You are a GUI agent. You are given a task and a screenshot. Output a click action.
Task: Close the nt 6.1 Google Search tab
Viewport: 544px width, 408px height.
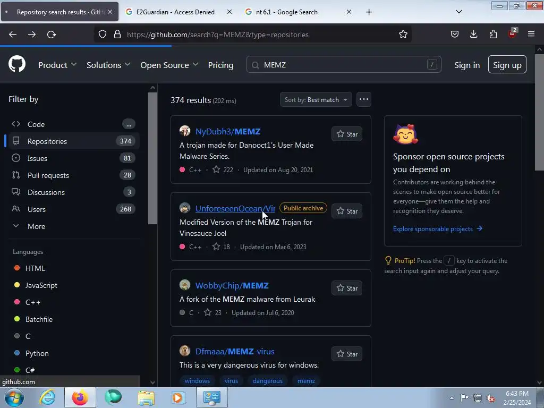pos(348,12)
